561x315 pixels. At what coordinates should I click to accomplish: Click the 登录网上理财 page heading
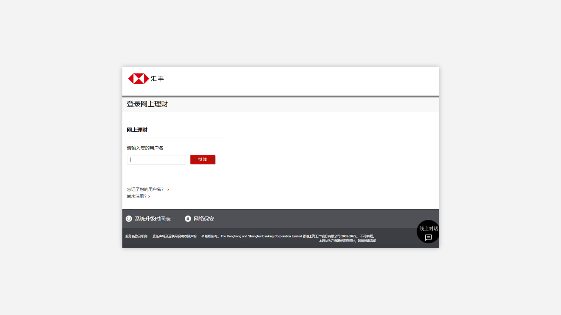147,104
